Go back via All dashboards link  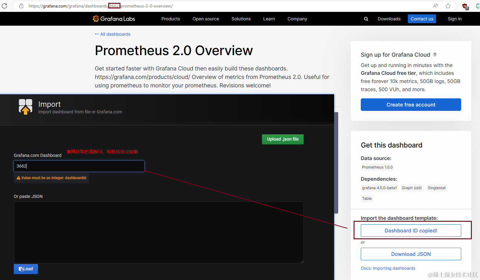[x=113, y=34]
